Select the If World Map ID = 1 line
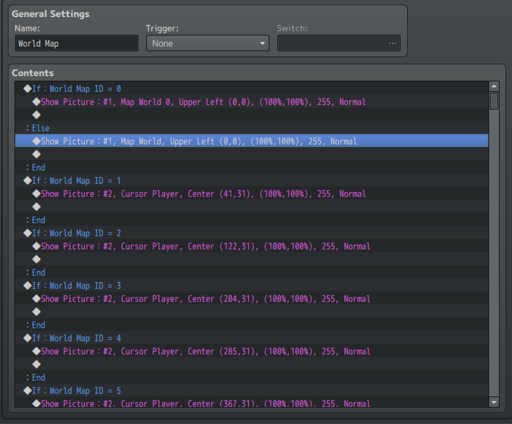512x424 pixels. pyautogui.click(x=76, y=180)
